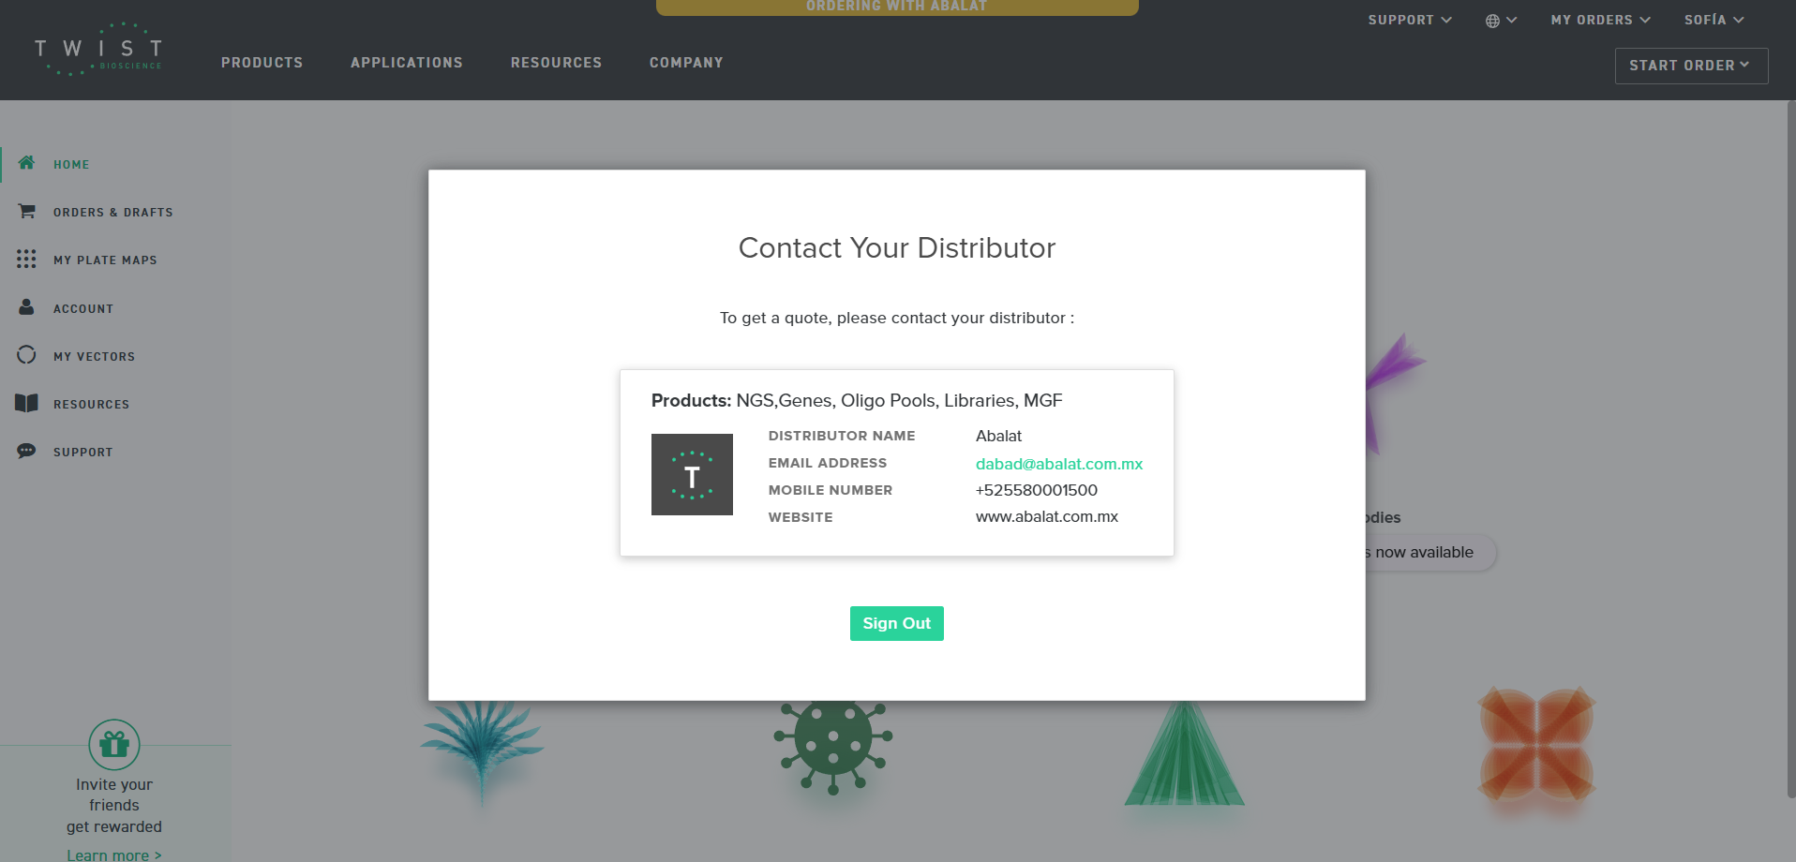The width and height of the screenshot is (1796, 862).
Task: Open the Resources book icon
Action: (26, 403)
